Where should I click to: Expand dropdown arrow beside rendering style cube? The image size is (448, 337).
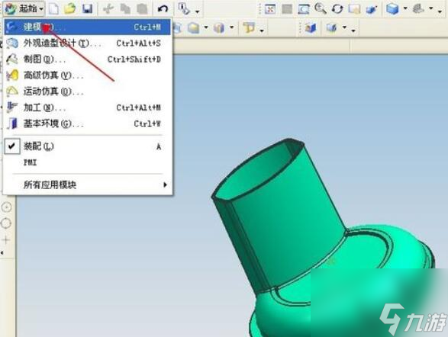[x=405, y=8]
